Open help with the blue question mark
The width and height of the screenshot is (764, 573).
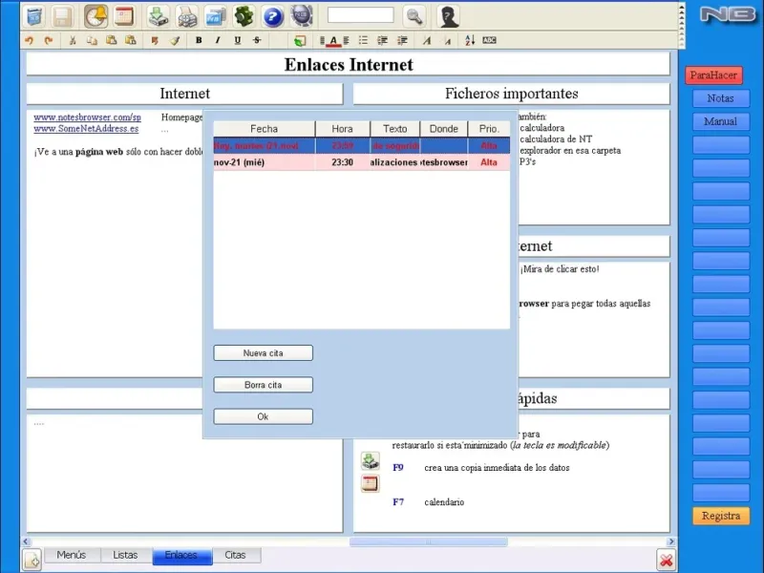273,16
